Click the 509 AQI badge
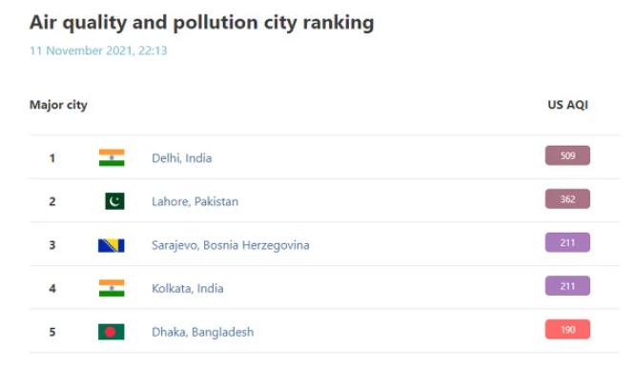 pyautogui.click(x=567, y=155)
